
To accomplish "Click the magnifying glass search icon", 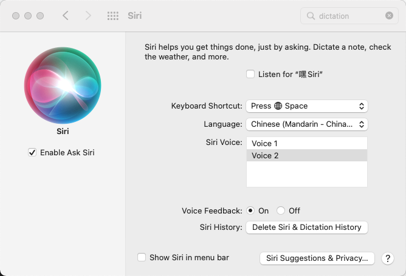I will coord(311,16).
